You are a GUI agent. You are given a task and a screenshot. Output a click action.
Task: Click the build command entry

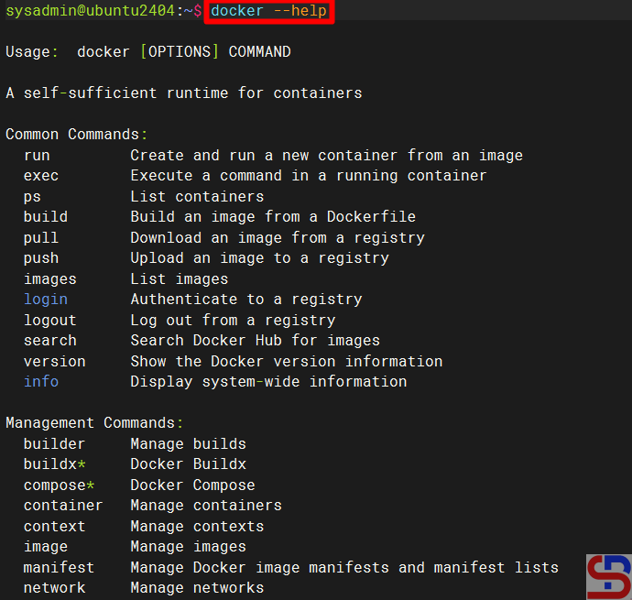click(x=46, y=217)
